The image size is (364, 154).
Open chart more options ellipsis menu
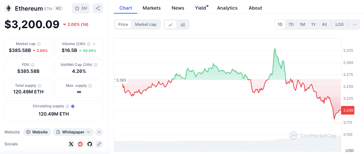click(354, 25)
